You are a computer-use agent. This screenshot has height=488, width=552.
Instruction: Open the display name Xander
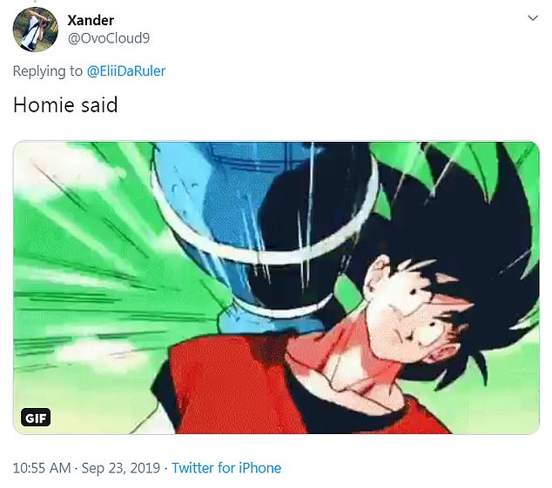[91, 20]
